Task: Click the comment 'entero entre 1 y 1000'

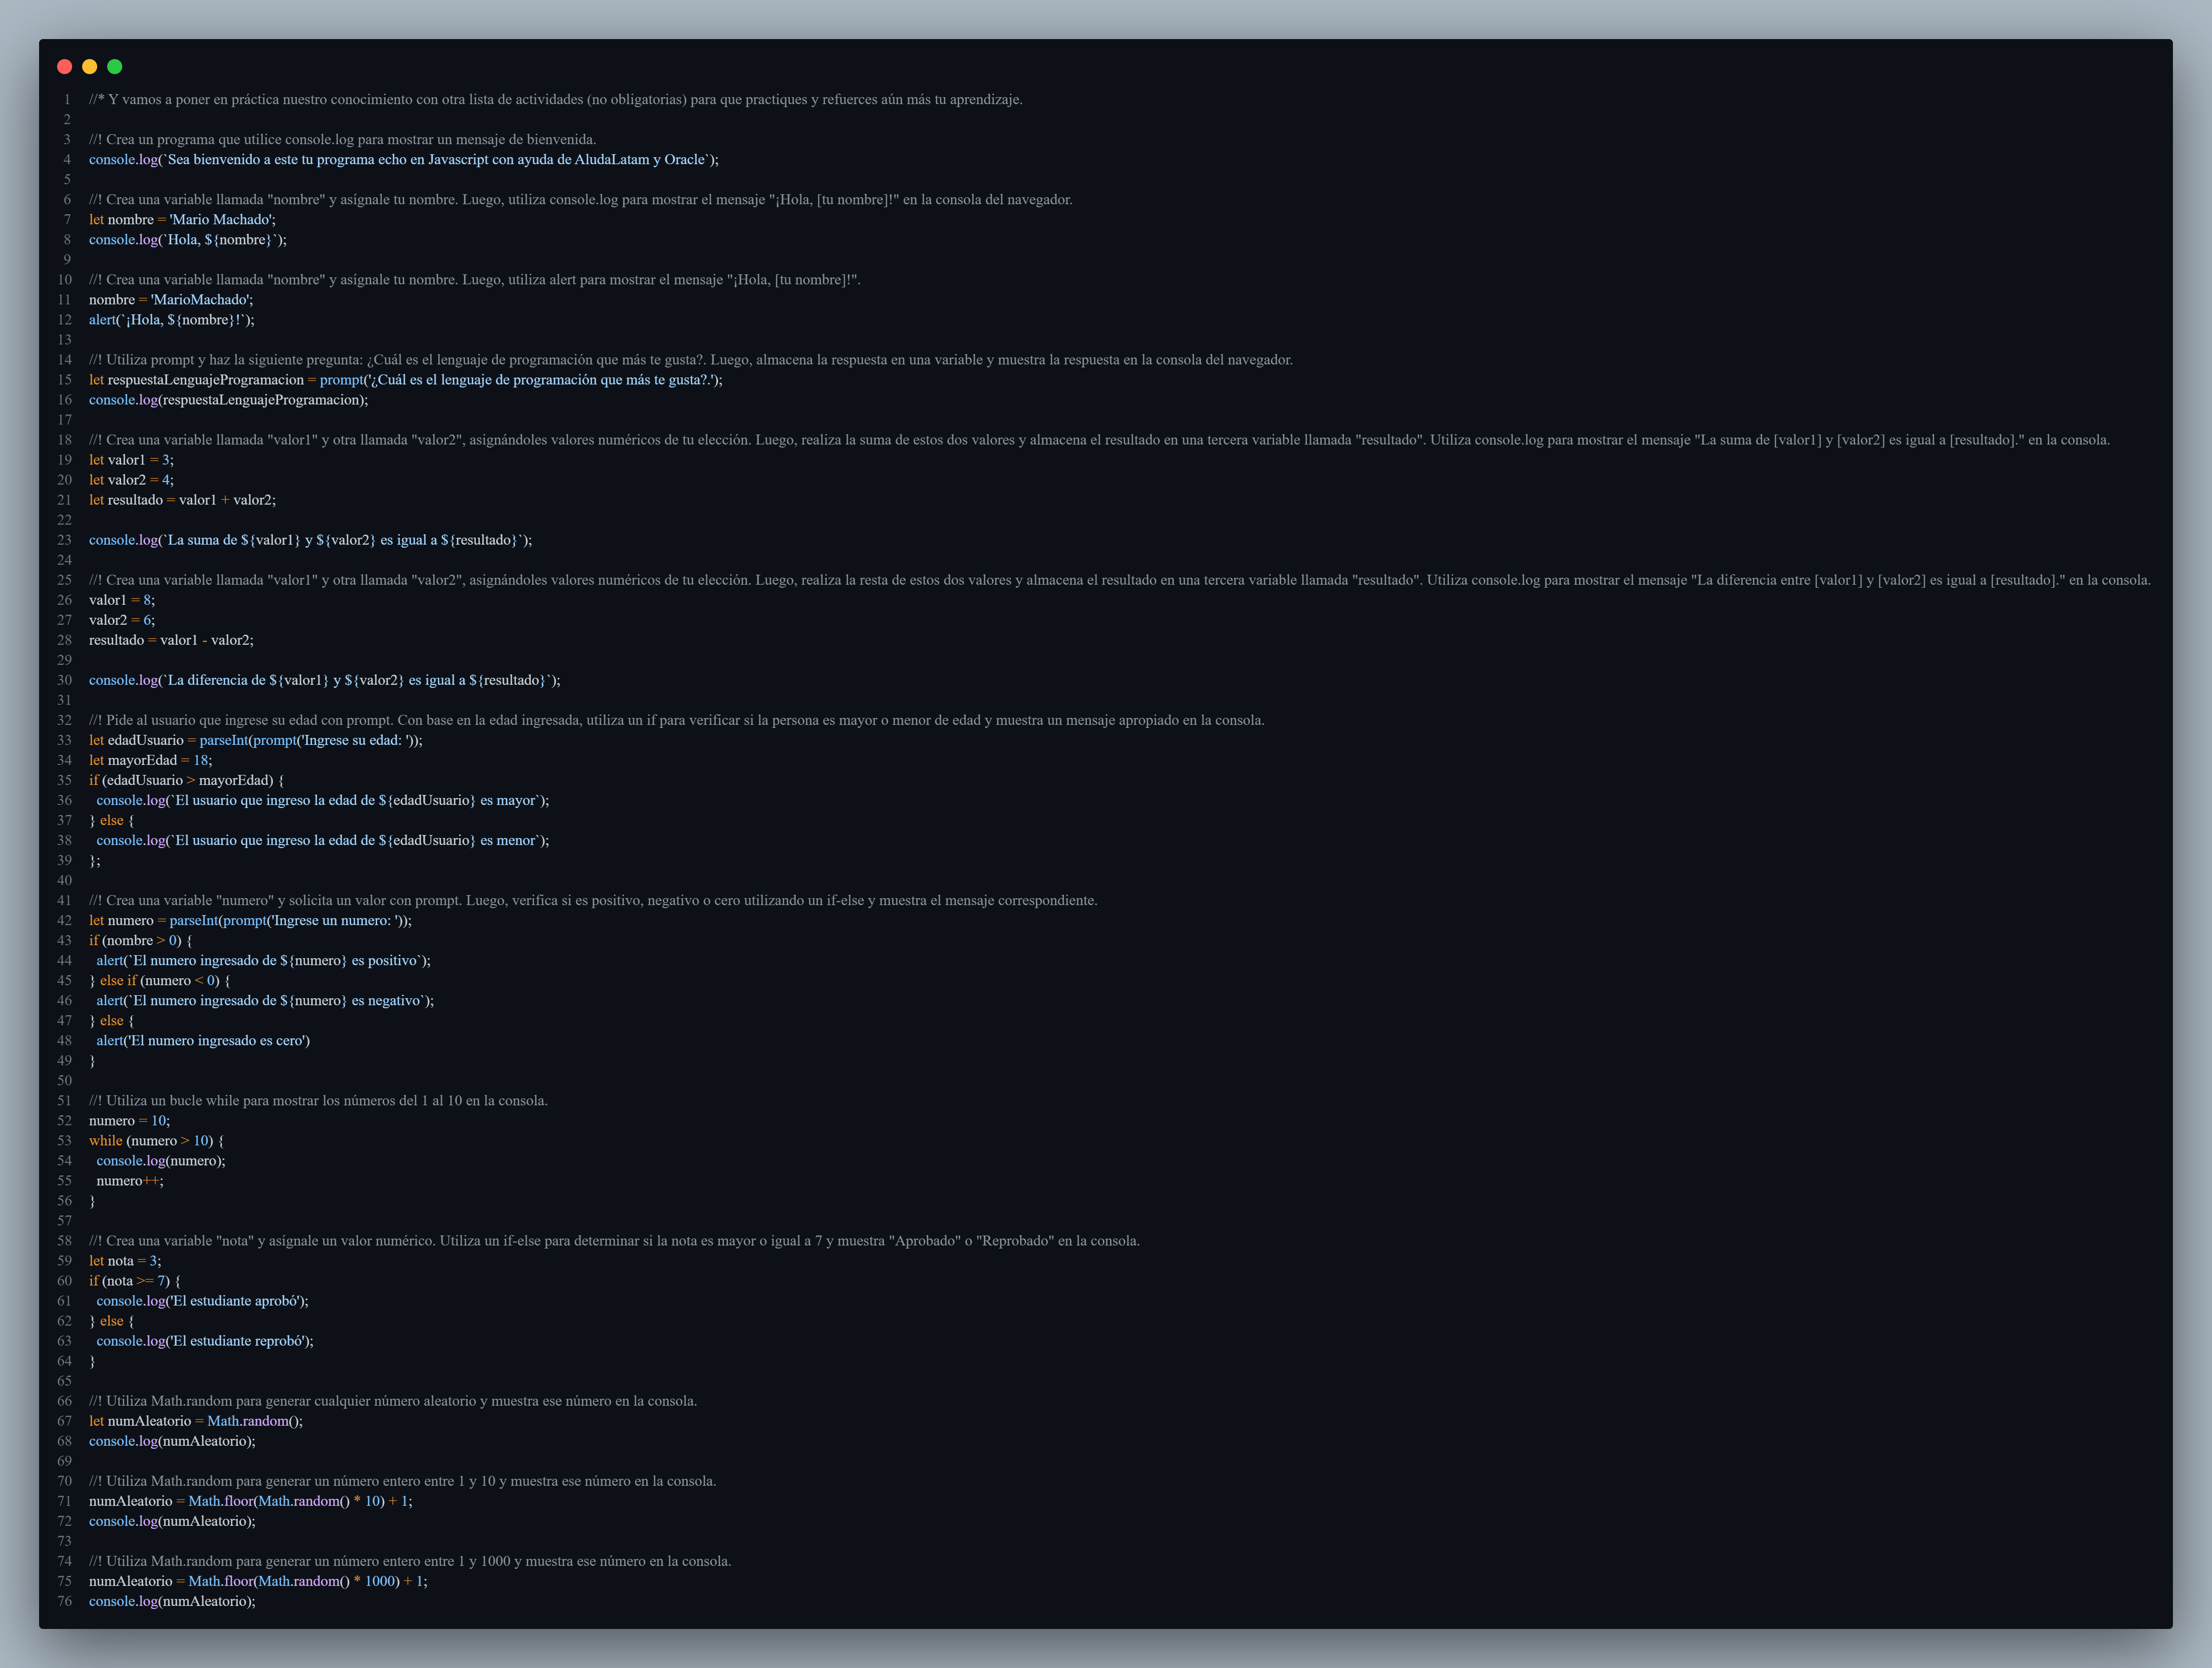Action: 410,1561
